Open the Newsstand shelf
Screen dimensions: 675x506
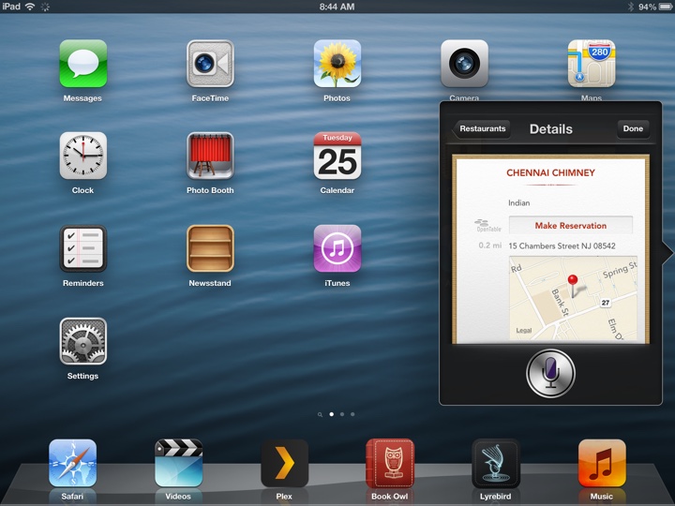click(x=210, y=248)
